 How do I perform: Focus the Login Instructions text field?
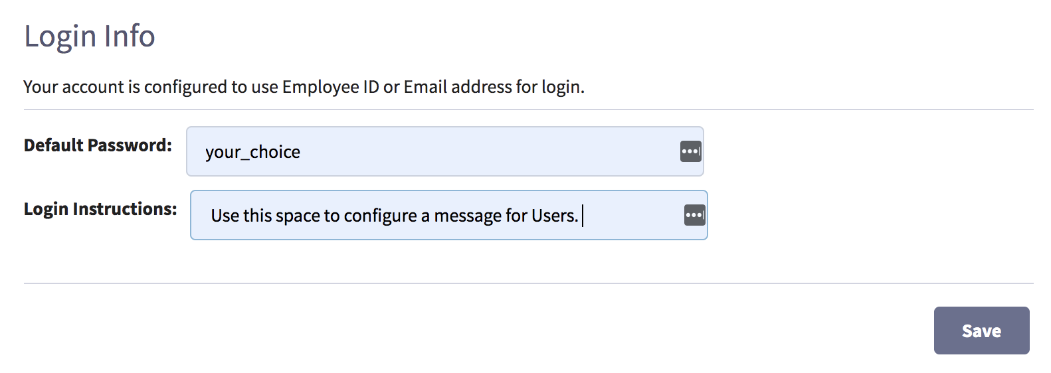click(448, 215)
